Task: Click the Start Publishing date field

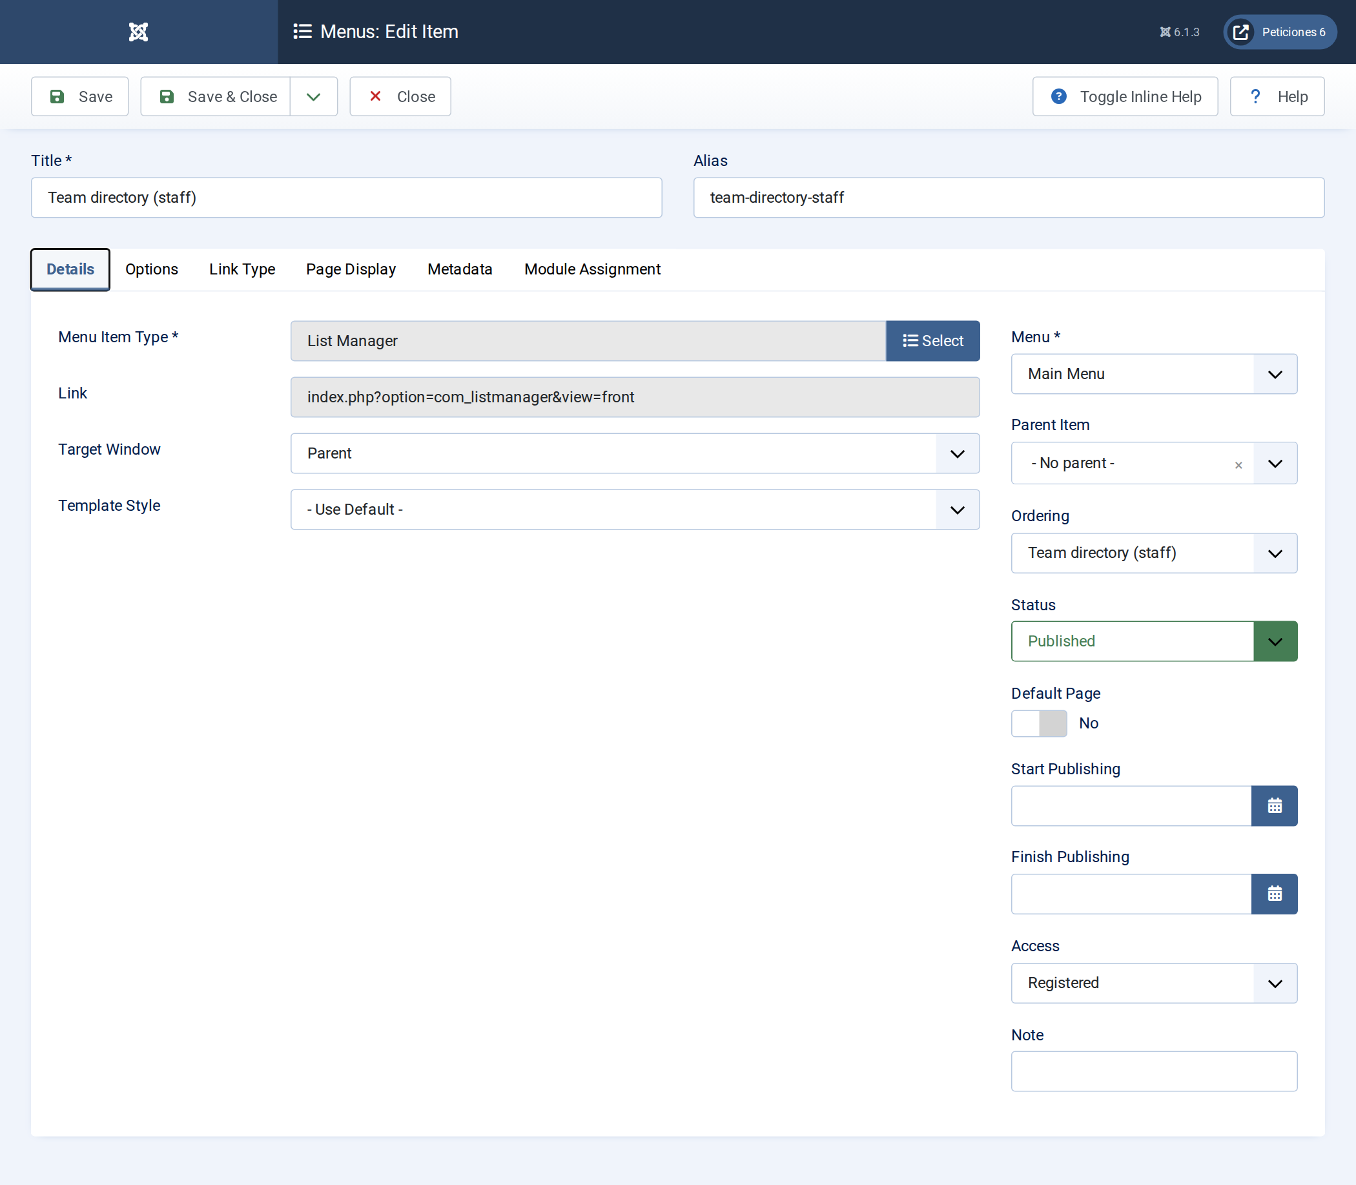Action: pyautogui.click(x=1131, y=806)
